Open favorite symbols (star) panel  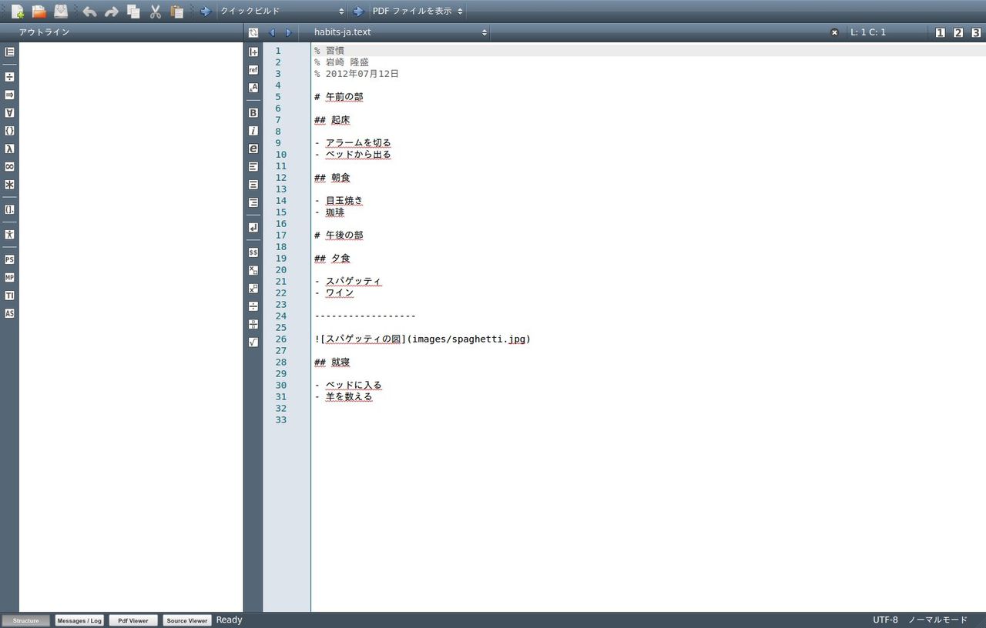9,185
